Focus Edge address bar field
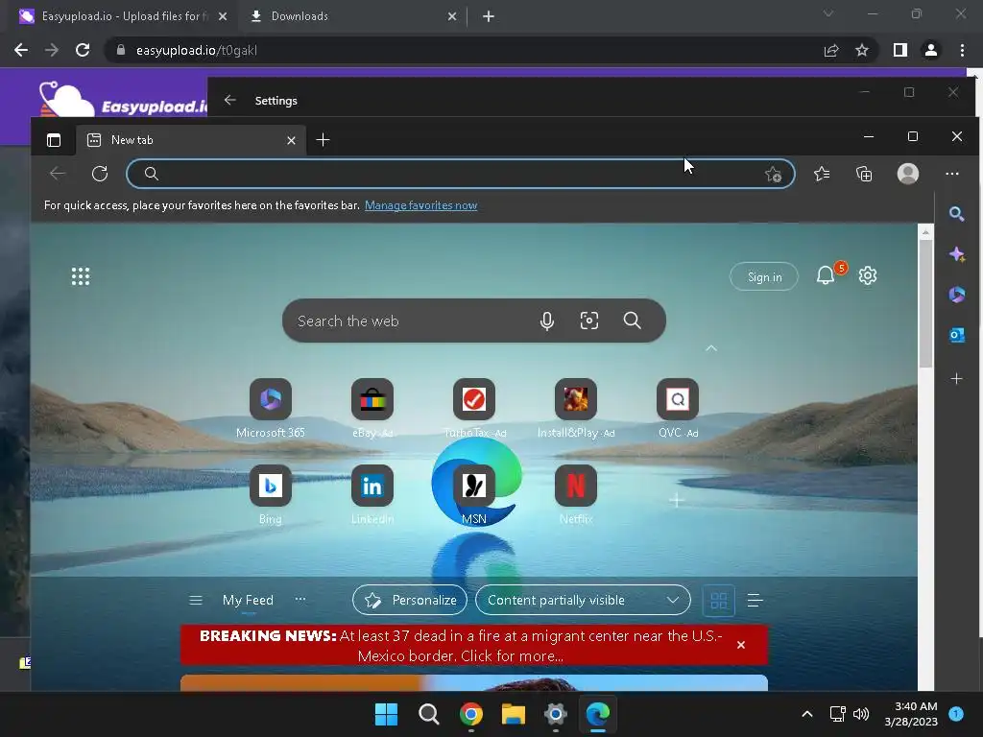Screen dimensions: 983x737 [x=461, y=174]
